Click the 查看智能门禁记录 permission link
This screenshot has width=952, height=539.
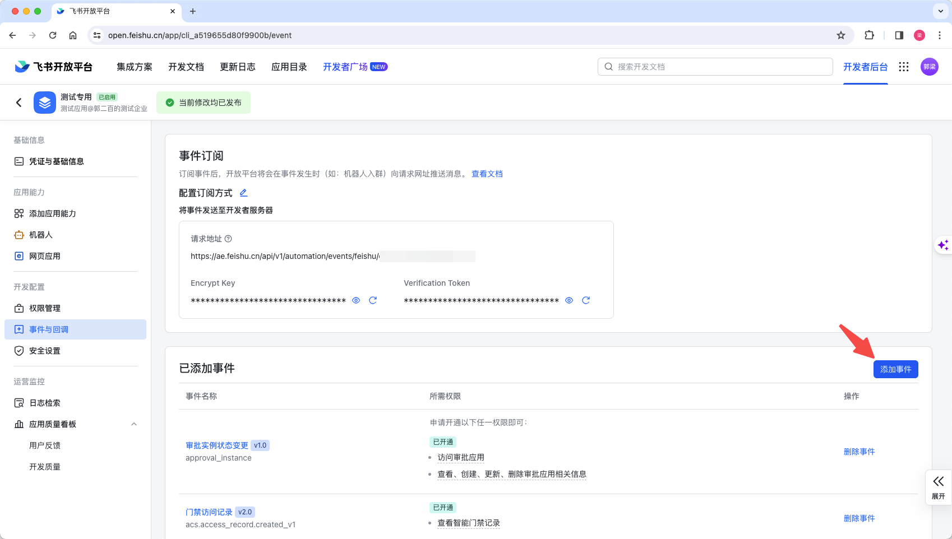pyautogui.click(x=469, y=523)
